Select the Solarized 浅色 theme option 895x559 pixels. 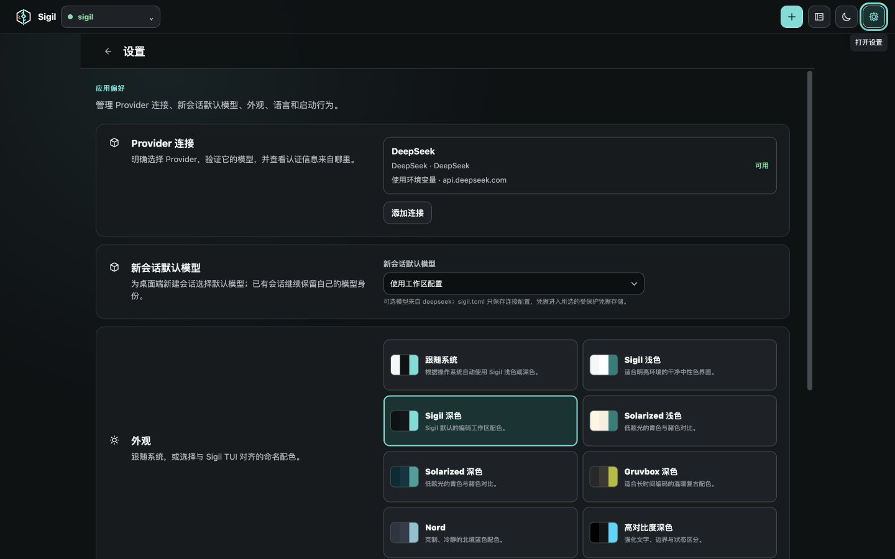coord(679,420)
